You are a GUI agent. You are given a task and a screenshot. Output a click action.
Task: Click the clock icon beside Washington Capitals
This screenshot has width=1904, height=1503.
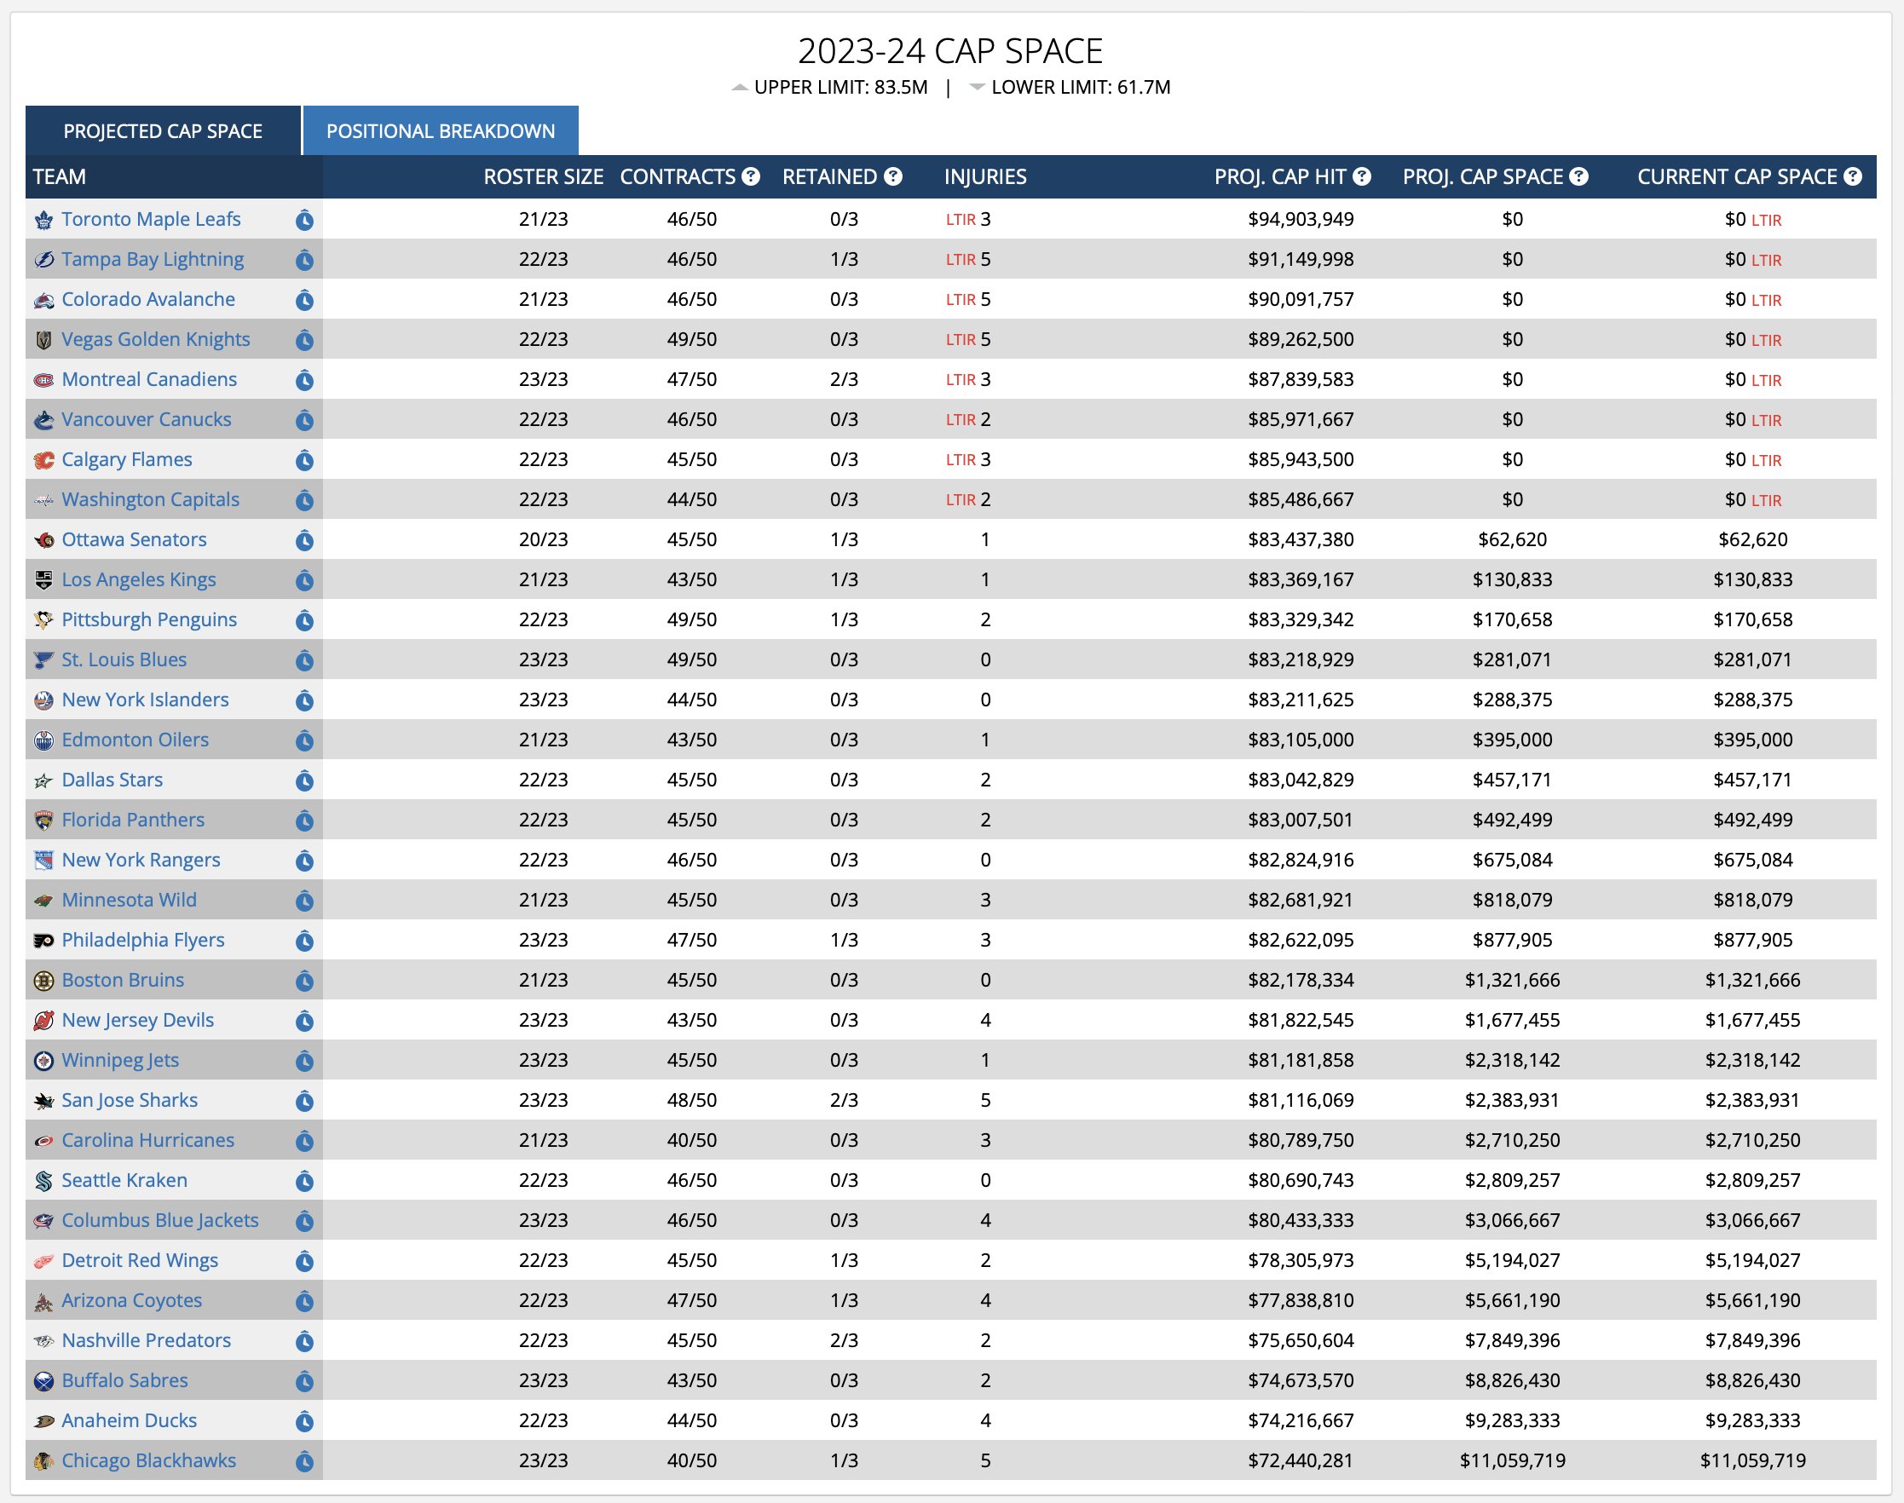click(x=304, y=500)
